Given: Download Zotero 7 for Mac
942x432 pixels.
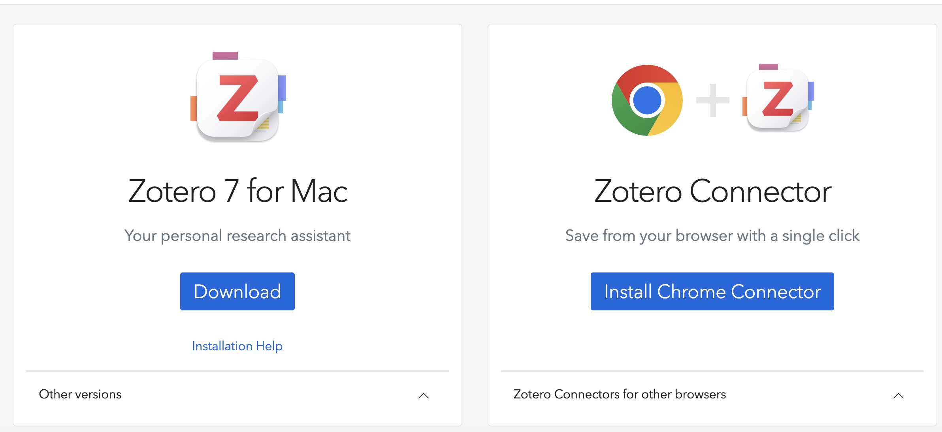Looking at the screenshot, I should [237, 292].
